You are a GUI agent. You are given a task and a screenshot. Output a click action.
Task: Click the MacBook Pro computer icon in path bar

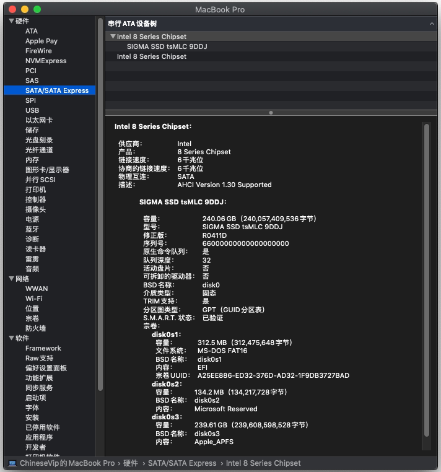[x=12, y=463]
